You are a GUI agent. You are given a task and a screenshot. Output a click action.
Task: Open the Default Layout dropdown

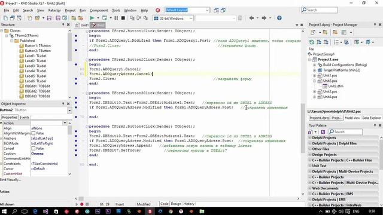click(207, 10)
